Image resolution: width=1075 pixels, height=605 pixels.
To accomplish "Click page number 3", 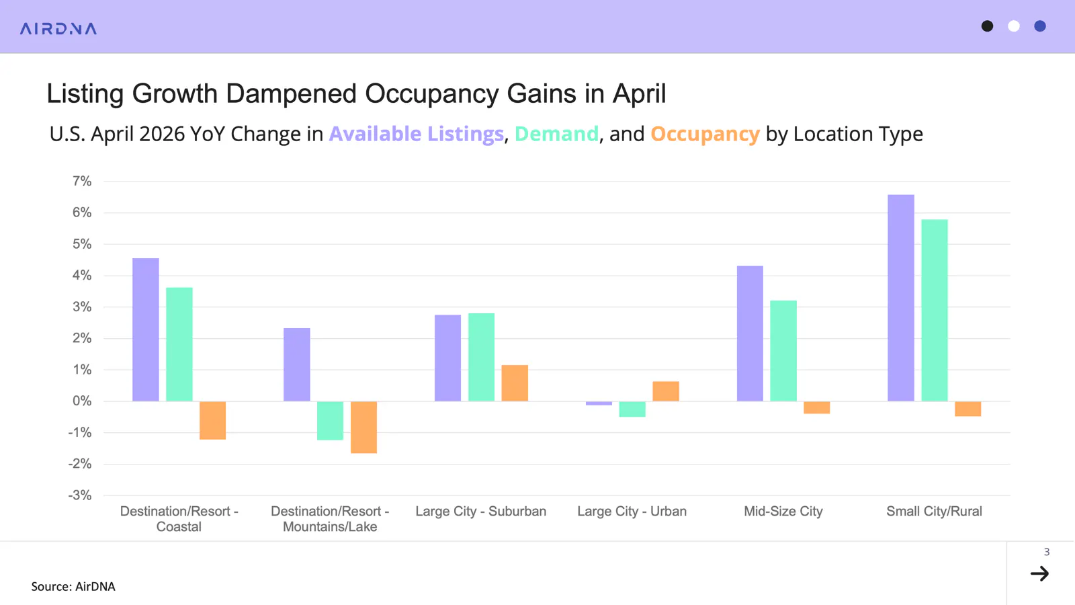I will pyautogui.click(x=1046, y=552).
